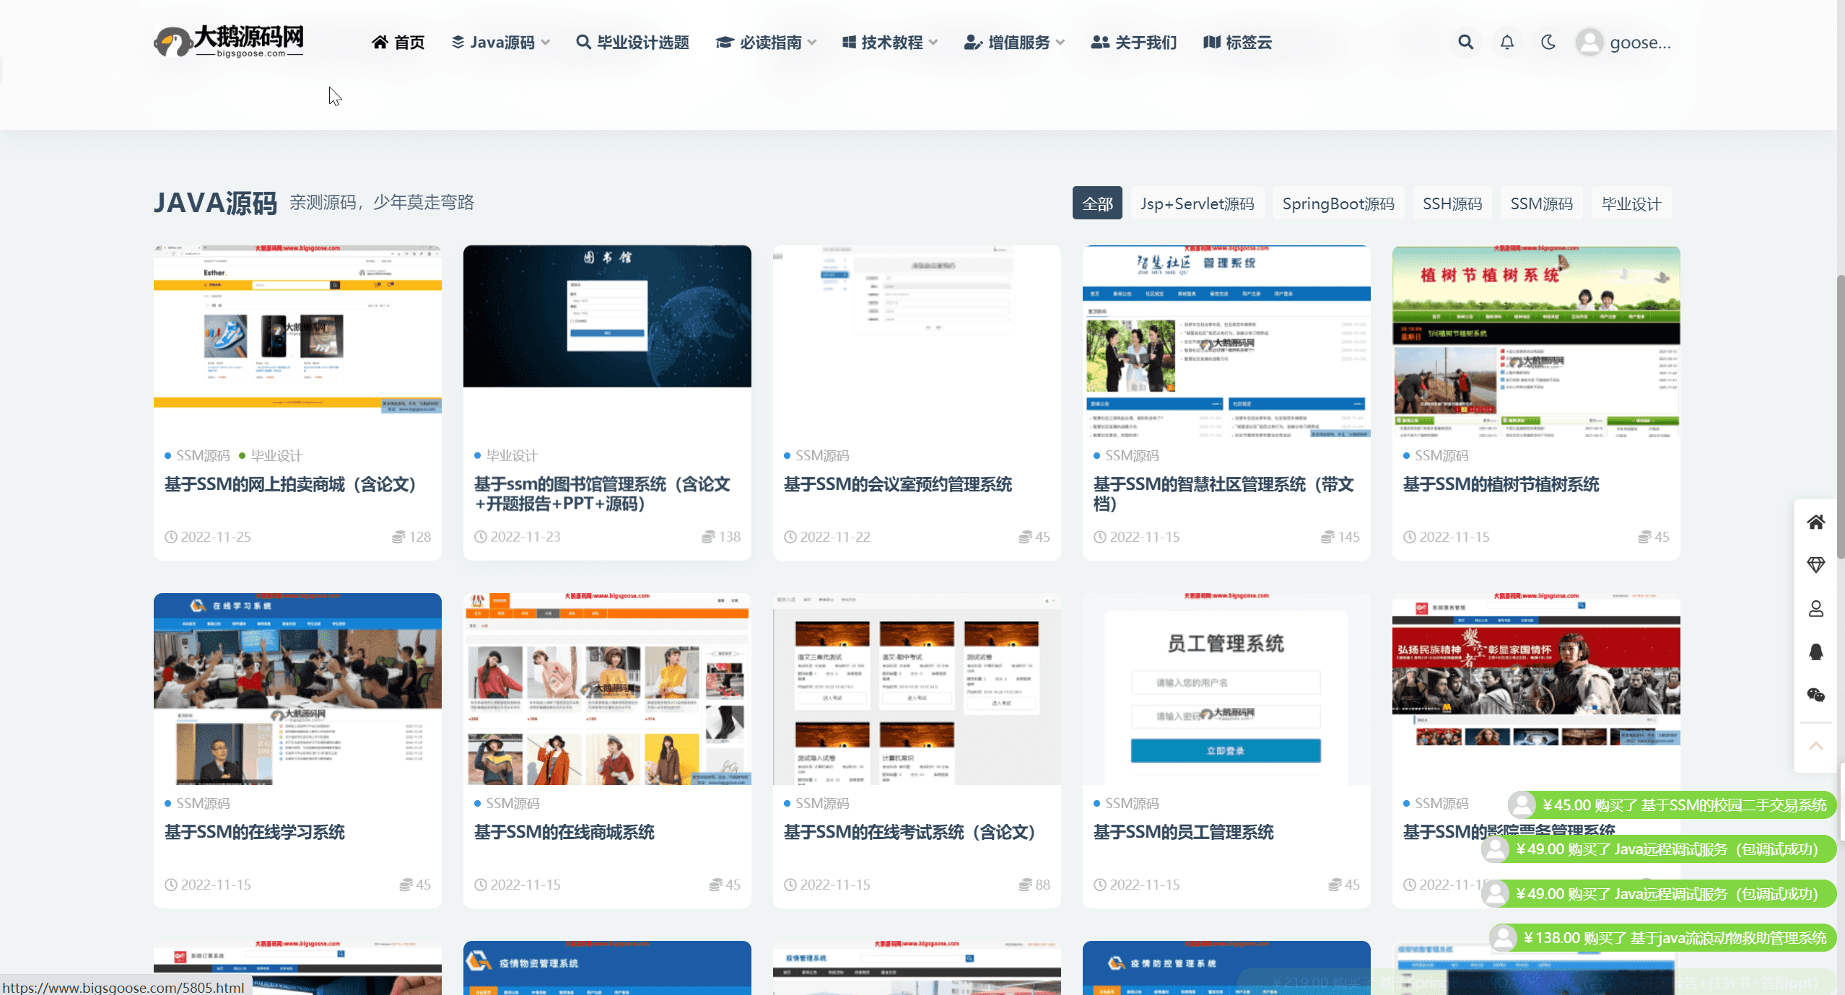The width and height of the screenshot is (1845, 995).
Task: Open the notification bell icon
Action: 1507,42
